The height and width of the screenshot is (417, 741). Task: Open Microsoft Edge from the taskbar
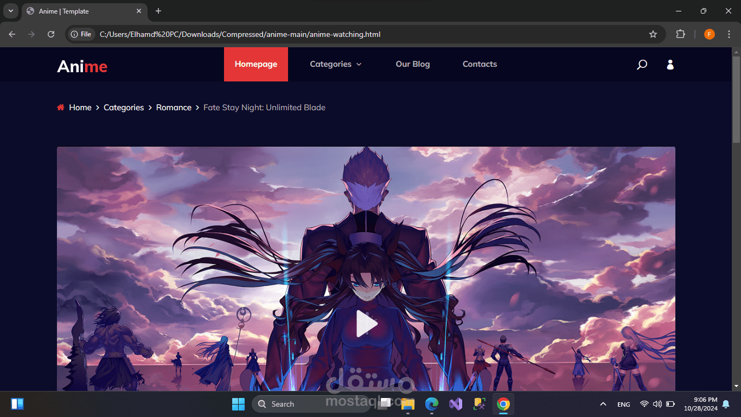click(432, 404)
